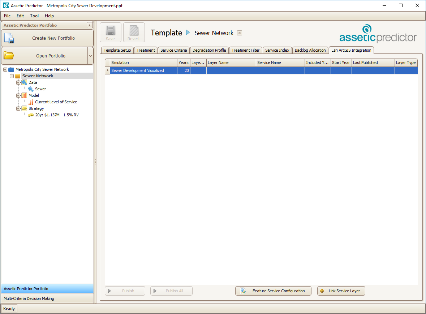Open the File menu
The width and height of the screenshot is (426, 314).
(x=7, y=16)
